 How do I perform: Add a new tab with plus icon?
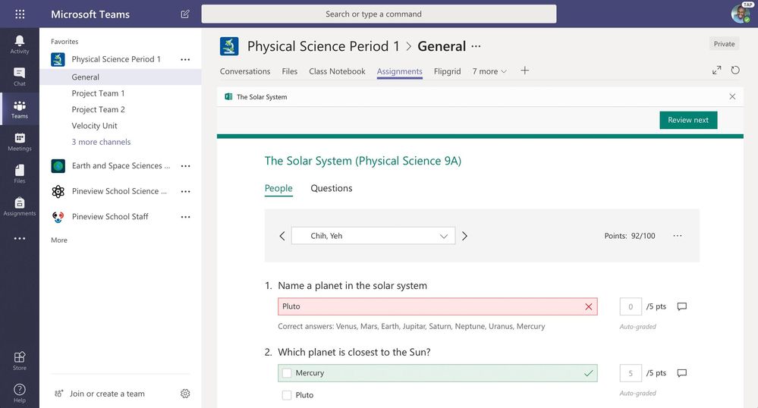point(524,71)
